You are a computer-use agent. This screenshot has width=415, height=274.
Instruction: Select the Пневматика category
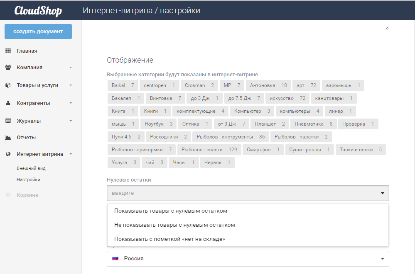point(313,124)
